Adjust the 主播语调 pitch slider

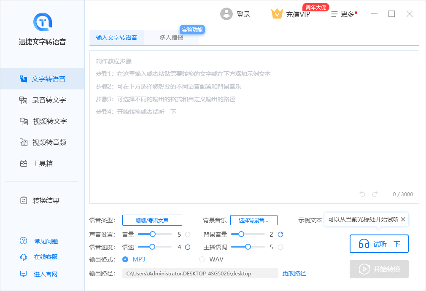tap(248, 247)
